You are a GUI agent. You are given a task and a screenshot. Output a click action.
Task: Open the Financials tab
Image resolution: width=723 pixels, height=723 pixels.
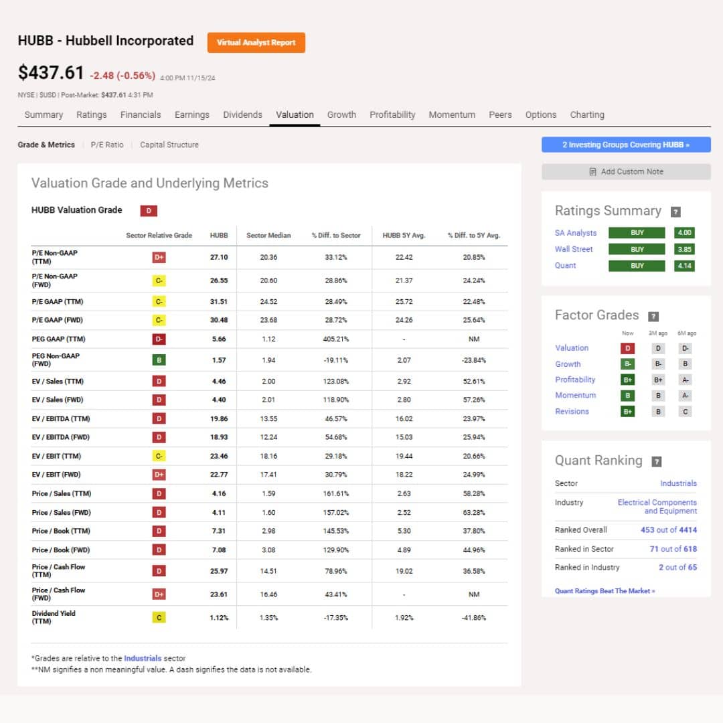pos(141,115)
